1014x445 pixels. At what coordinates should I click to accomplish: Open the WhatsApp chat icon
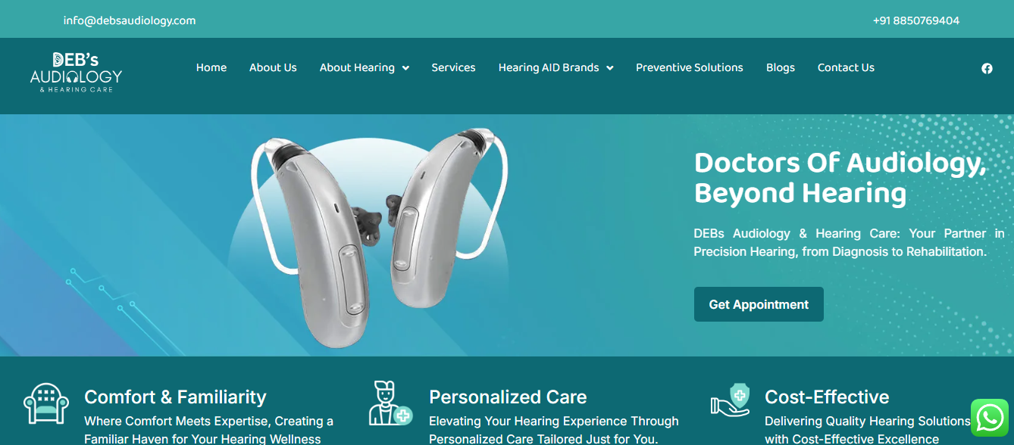990,418
